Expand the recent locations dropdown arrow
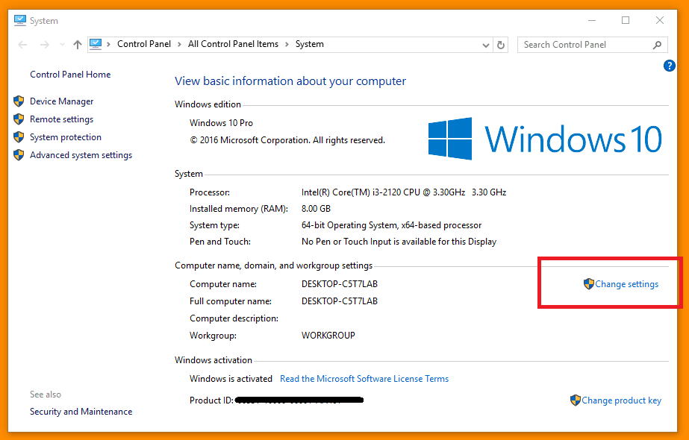This screenshot has width=689, height=440. (61, 45)
